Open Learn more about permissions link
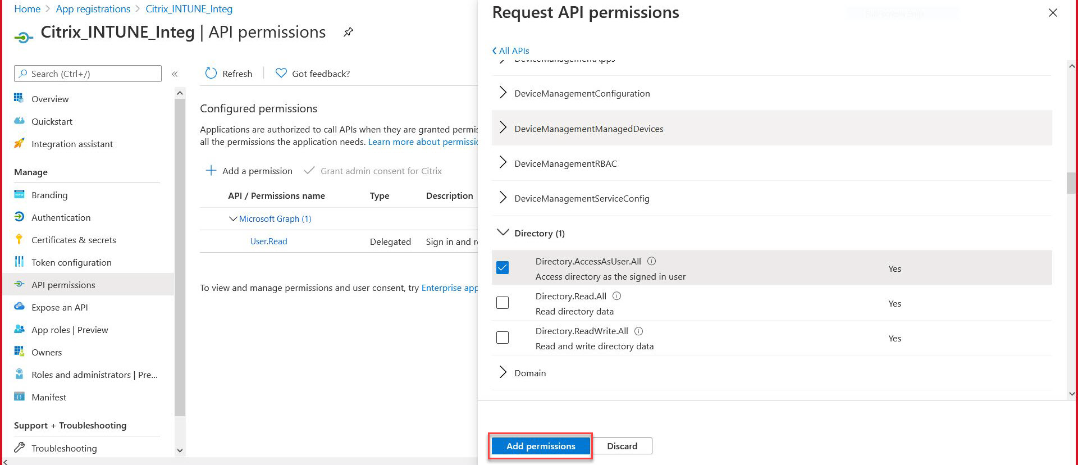 coord(423,142)
